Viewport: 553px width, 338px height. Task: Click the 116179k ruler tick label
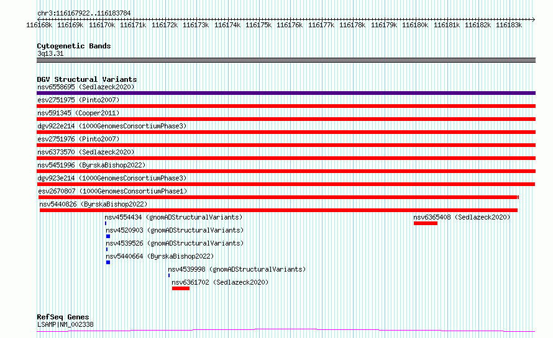click(384, 25)
